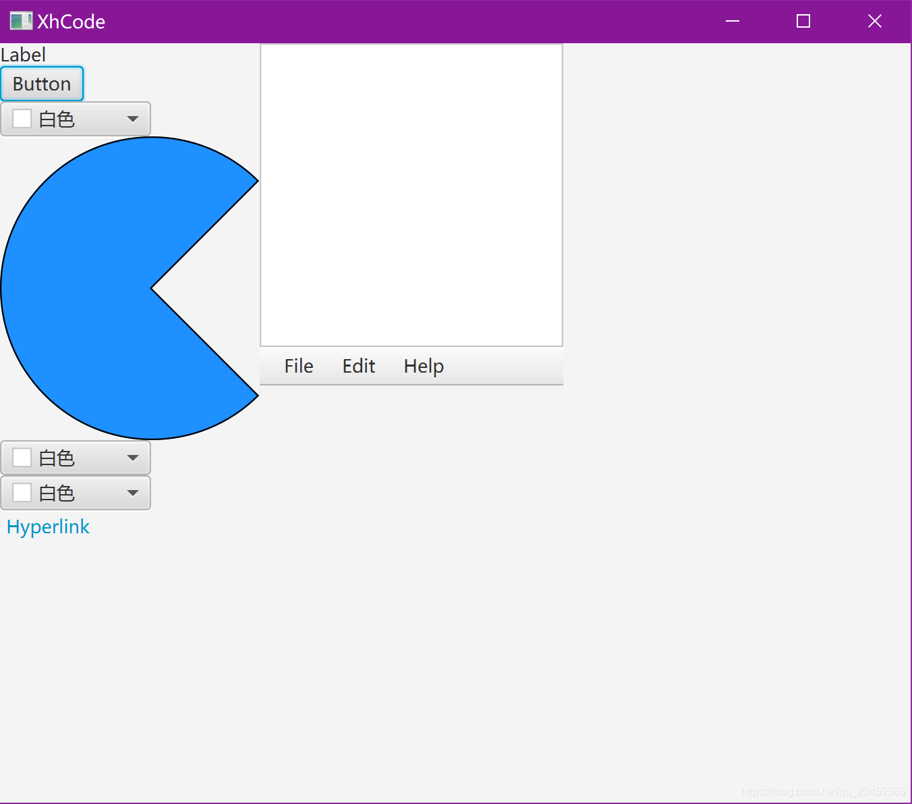Minimize the XhCode window
The height and width of the screenshot is (804, 912).
(733, 21)
